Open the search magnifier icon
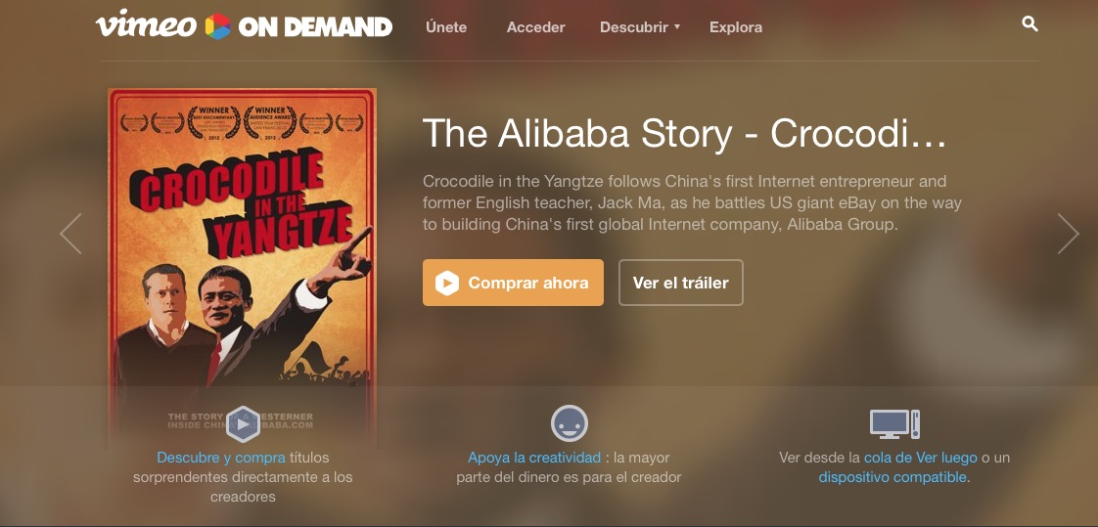 pyautogui.click(x=1029, y=23)
